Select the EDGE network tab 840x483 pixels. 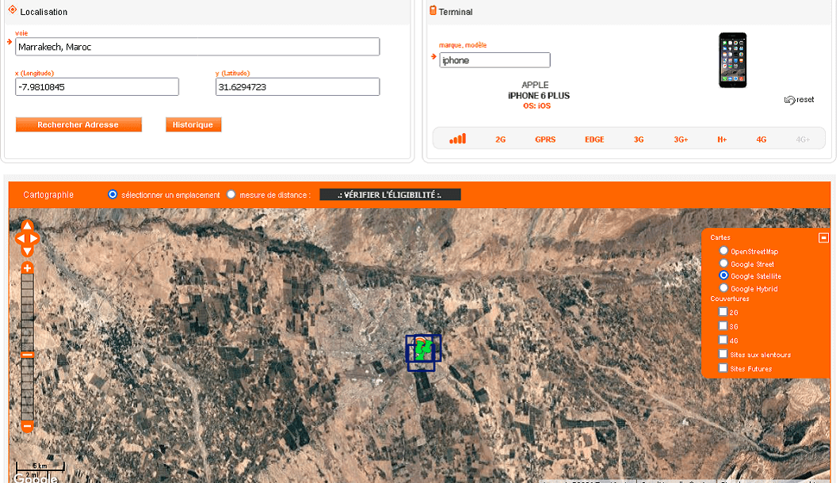[594, 139]
